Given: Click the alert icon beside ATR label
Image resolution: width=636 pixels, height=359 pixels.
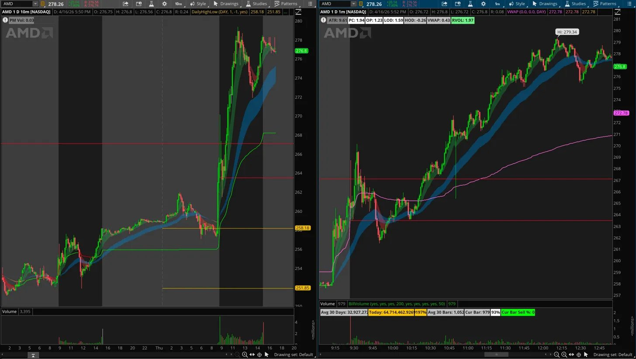Looking at the screenshot, I should tap(323, 20).
